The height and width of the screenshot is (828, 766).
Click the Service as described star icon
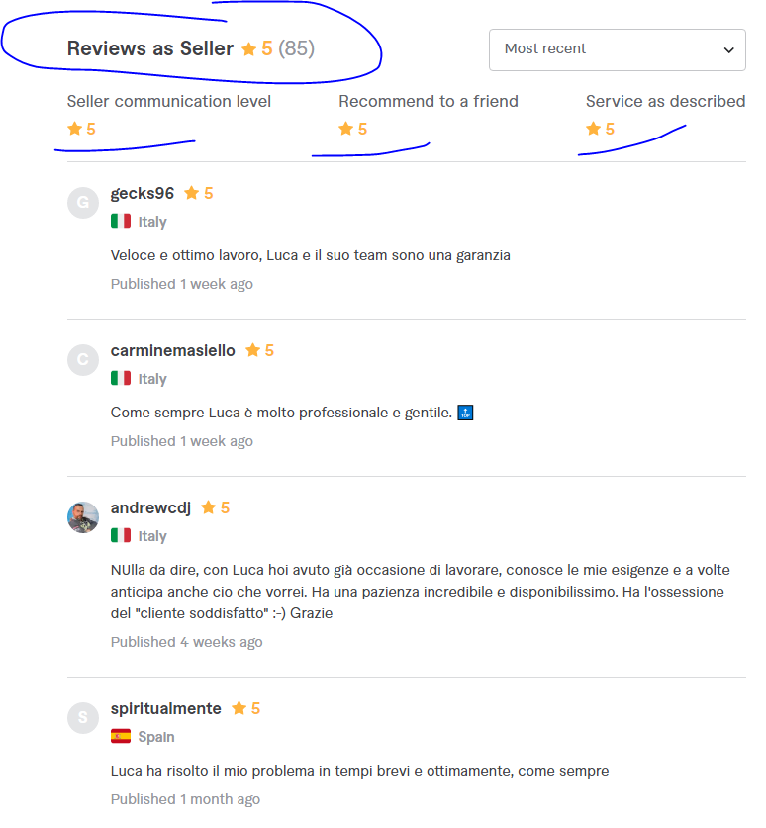(x=593, y=129)
